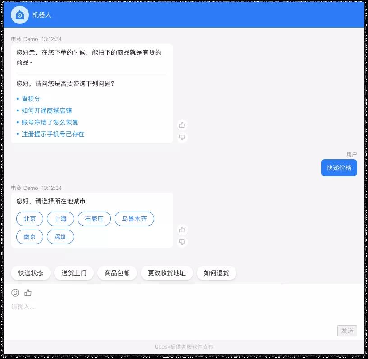Image resolution: width=368 pixels, height=359 pixels.
Task: Click the robot avatar icon in header
Action: click(x=20, y=15)
